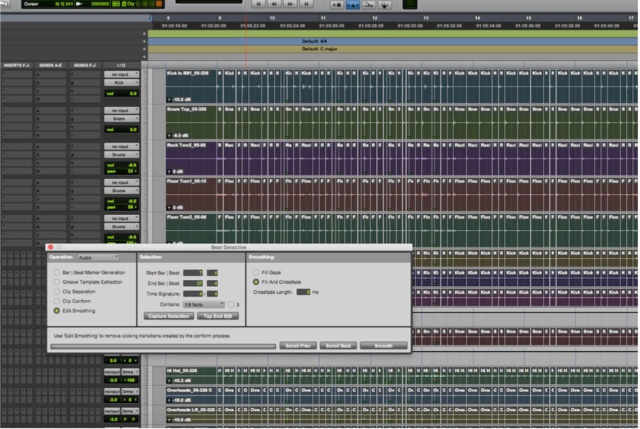The height and width of the screenshot is (429, 640).
Task: Select Groove Template Extraction option
Action: pyautogui.click(x=57, y=282)
